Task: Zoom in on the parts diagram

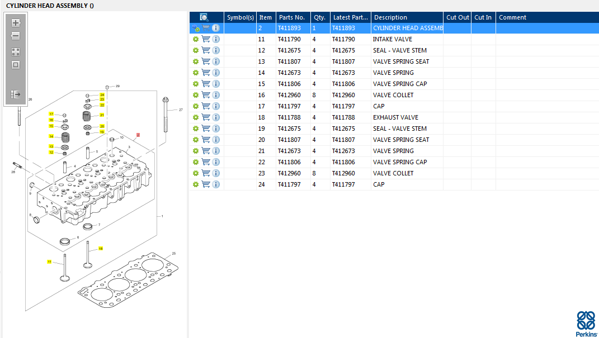Action: (x=16, y=23)
